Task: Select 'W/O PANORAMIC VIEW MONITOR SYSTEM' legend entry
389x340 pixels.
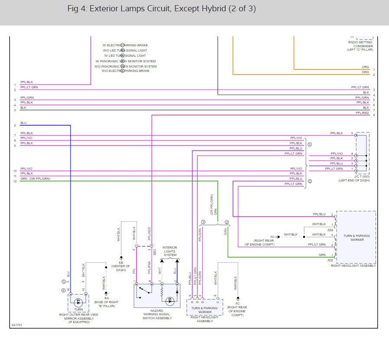Action: (x=126, y=66)
